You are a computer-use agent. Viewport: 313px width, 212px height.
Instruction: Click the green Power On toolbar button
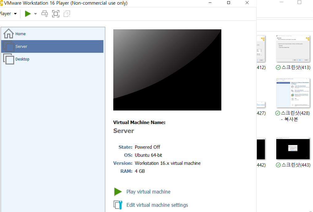[28, 14]
